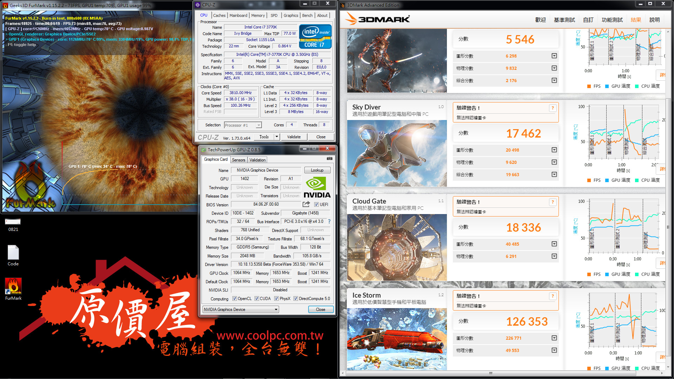
Task: Open the About tab in CPU-Z
Action: (322, 15)
